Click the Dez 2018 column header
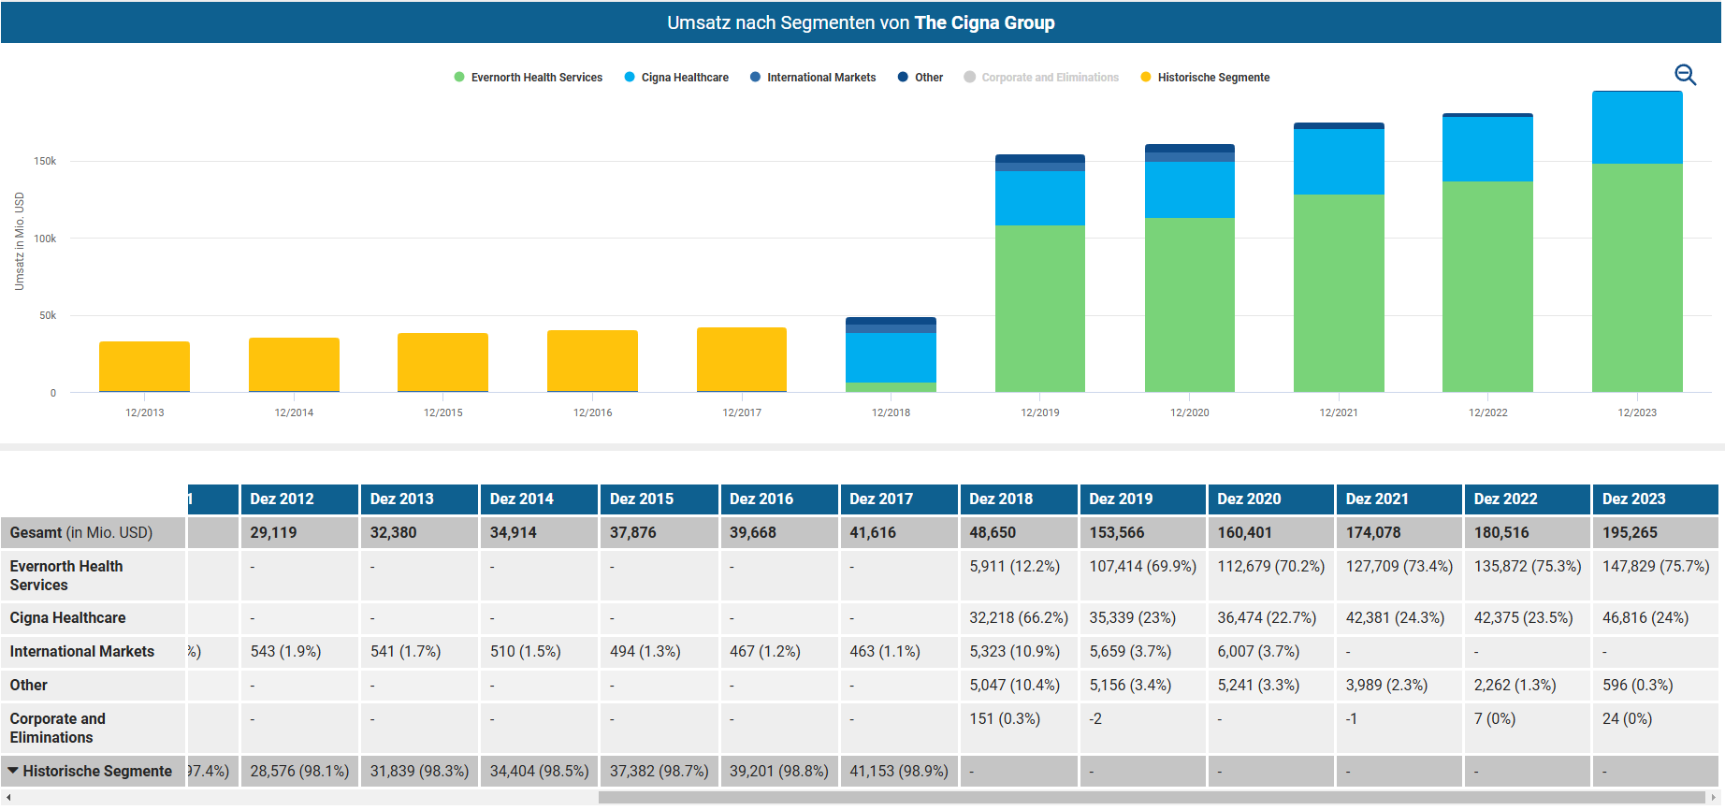Viewport: 1725px width, 810px height. [1018, 499]
